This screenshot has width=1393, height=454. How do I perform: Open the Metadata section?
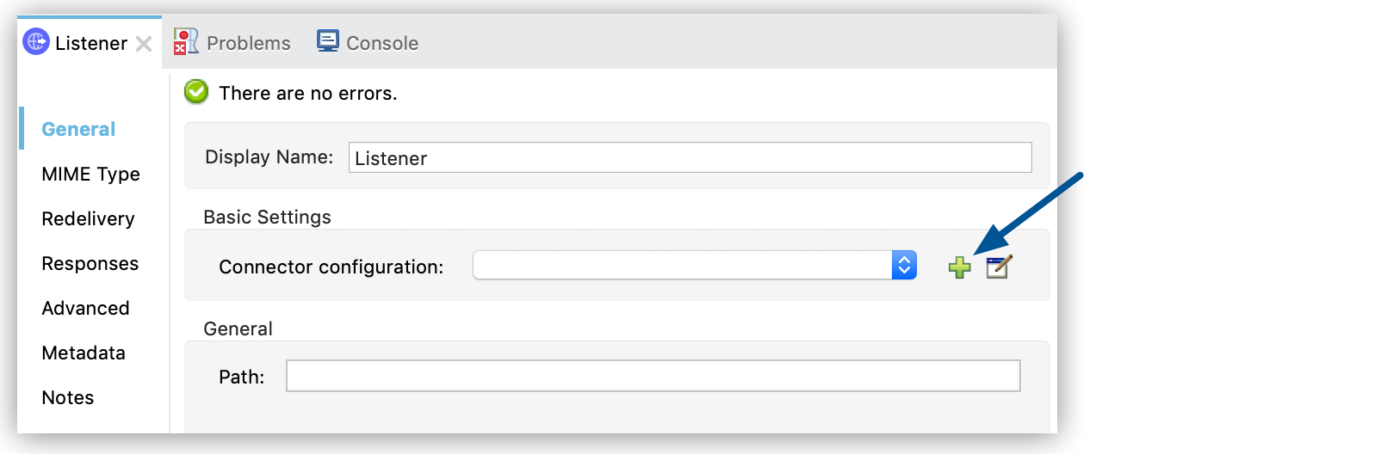(x=84, y=353)
